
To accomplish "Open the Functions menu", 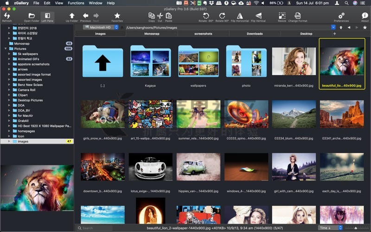I will [x=76, y=3].
